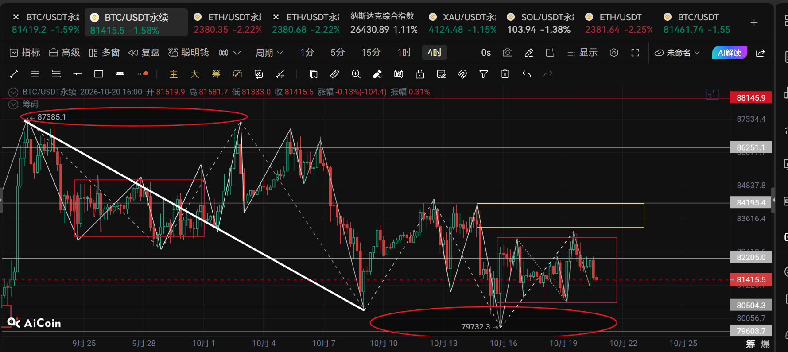This screenshot has width=788, height=352.
Task: Select the 15分 timeframe
Action: coord(371,53)
